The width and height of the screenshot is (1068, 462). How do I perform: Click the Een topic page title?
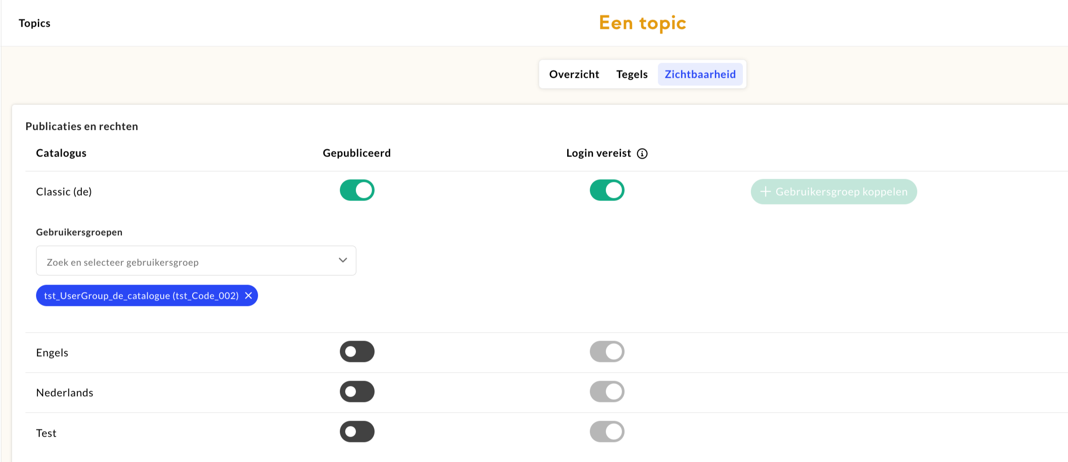pos(642,23)
